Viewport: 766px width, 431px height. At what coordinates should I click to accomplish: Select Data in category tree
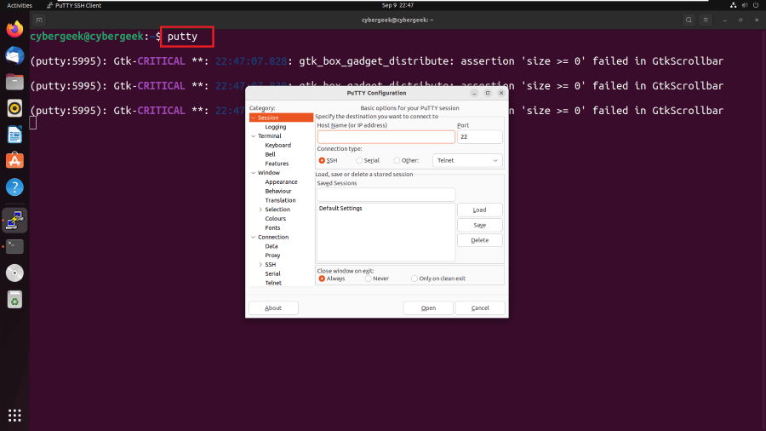pos(272,246)
